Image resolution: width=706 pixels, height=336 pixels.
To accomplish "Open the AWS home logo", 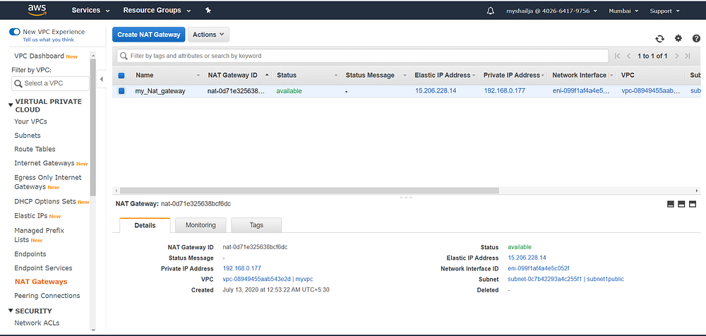I will pos(37,10).
